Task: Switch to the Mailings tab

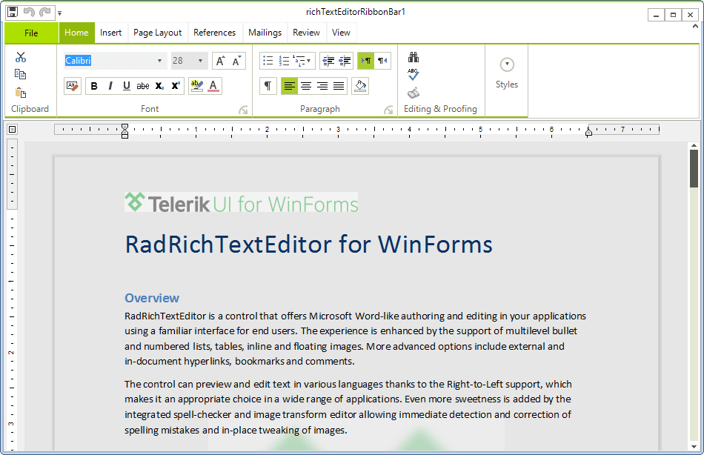Action: point(265,33)
